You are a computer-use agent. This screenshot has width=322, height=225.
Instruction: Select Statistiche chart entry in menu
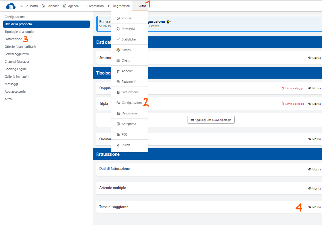pos(128,39)
